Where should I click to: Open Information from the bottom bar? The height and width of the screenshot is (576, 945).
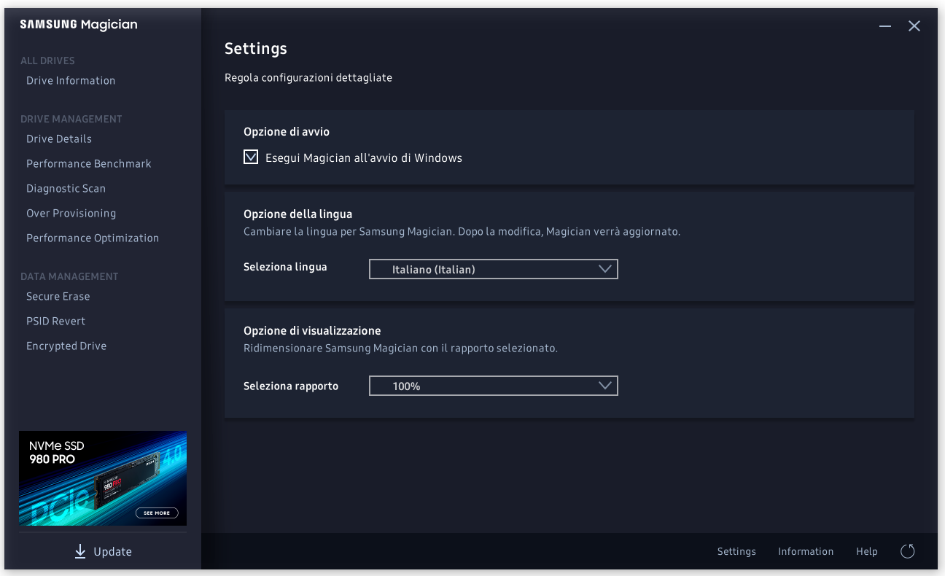point(806,551)
